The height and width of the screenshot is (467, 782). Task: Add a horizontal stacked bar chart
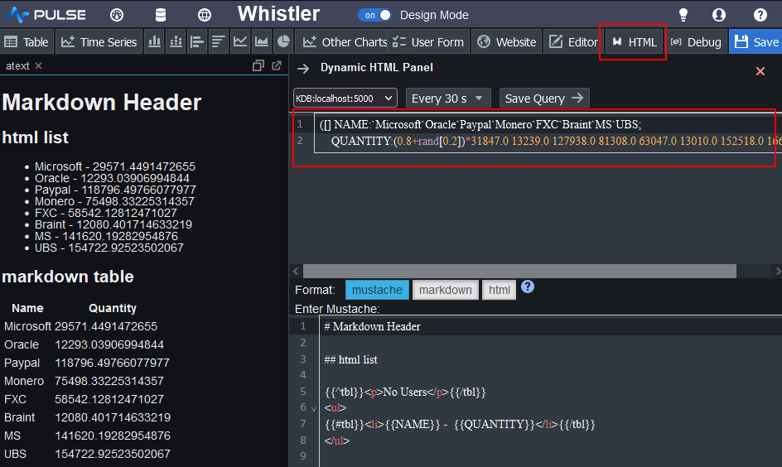pos(219,42)
